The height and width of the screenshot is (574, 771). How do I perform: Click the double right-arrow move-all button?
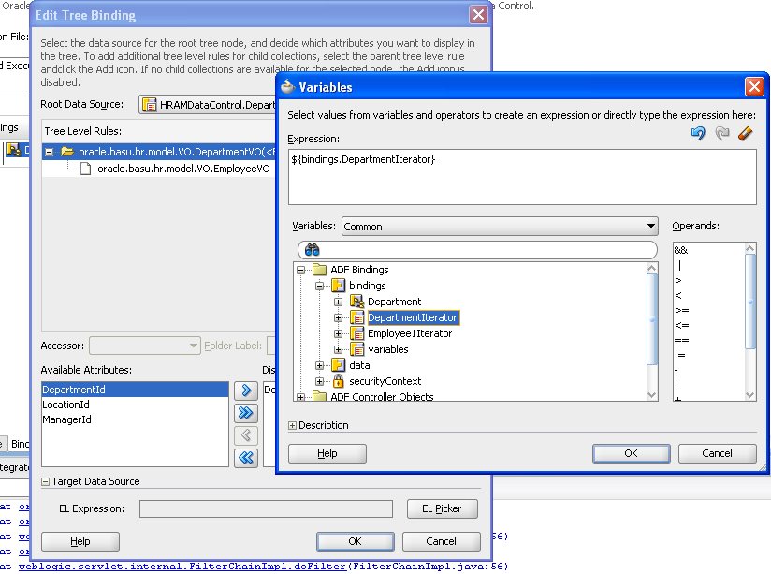[245, 413]
